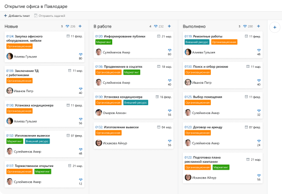282x194 pixels.
Task: Click Искакова Айнур's avatar on ticket 0122
Action: pyautogui.click(x=188, y=177)
